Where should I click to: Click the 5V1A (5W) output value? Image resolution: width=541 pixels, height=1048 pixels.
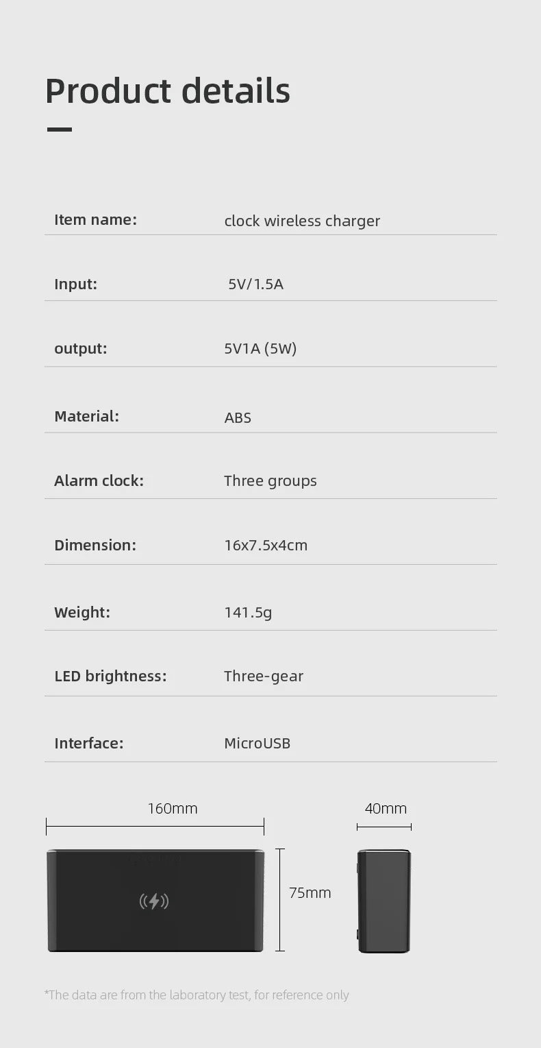pyautogui.click(x=260, y=348)
